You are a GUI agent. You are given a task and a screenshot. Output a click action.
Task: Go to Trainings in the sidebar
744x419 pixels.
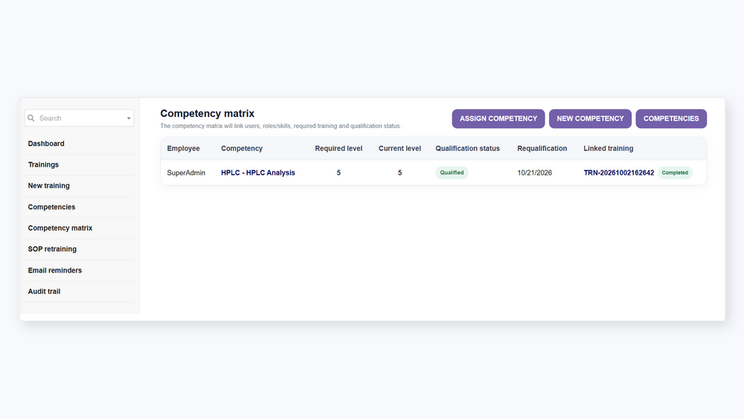43,164
